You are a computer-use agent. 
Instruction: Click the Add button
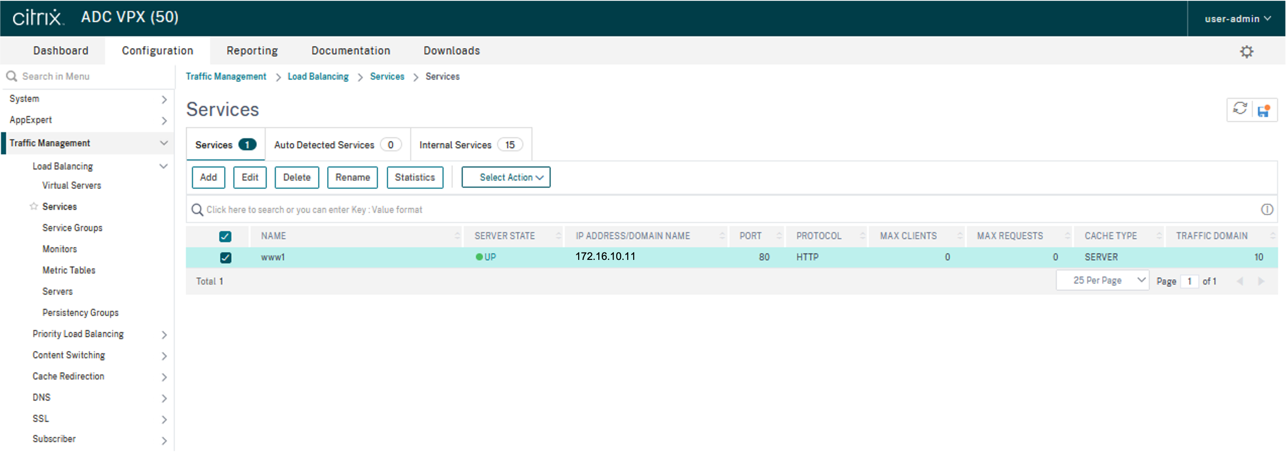coord(208,178)
